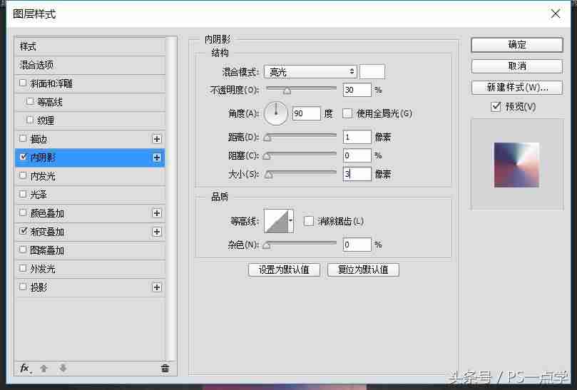Add another 描边 effect with plus icon
The image size is (577, 390).
pos(157,139)
